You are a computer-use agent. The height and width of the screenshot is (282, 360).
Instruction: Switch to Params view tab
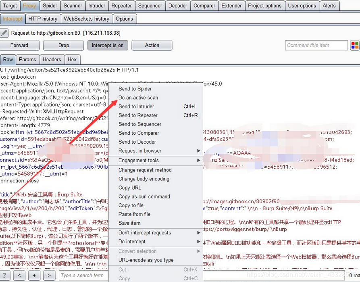point(27,60)
